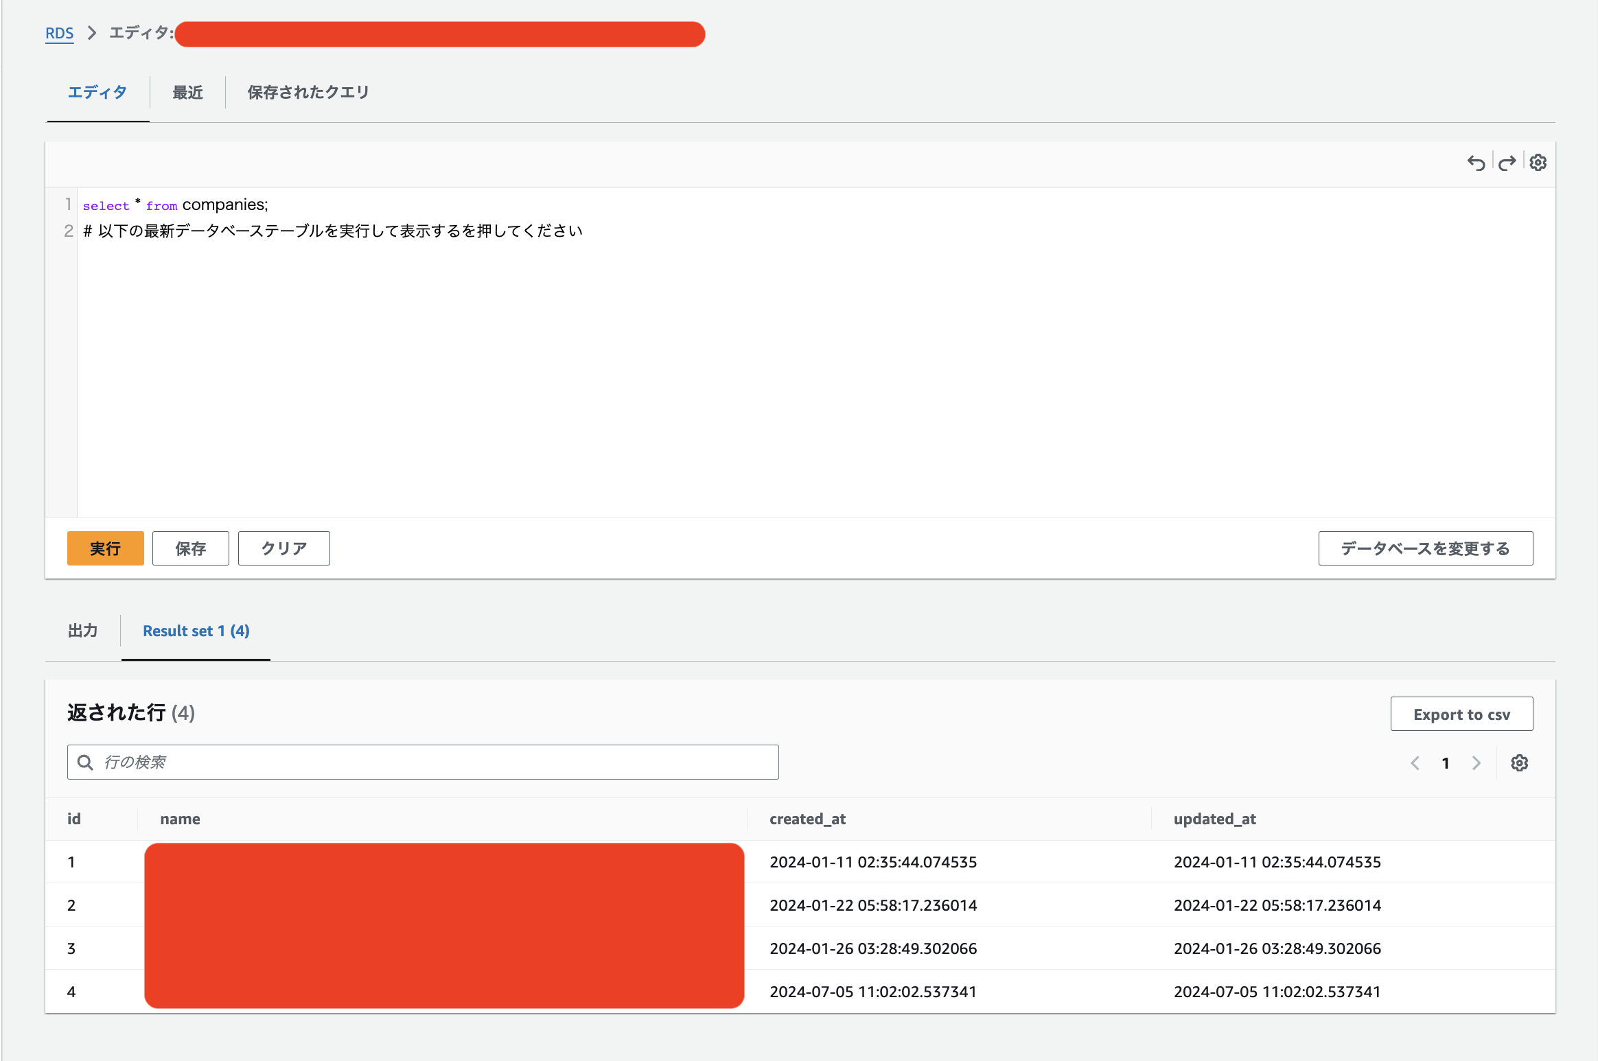The width and height of the screenshot is (1598, 1061).
Task: Open the RDS breadcrumb link
Action: [x=59, y=33]
